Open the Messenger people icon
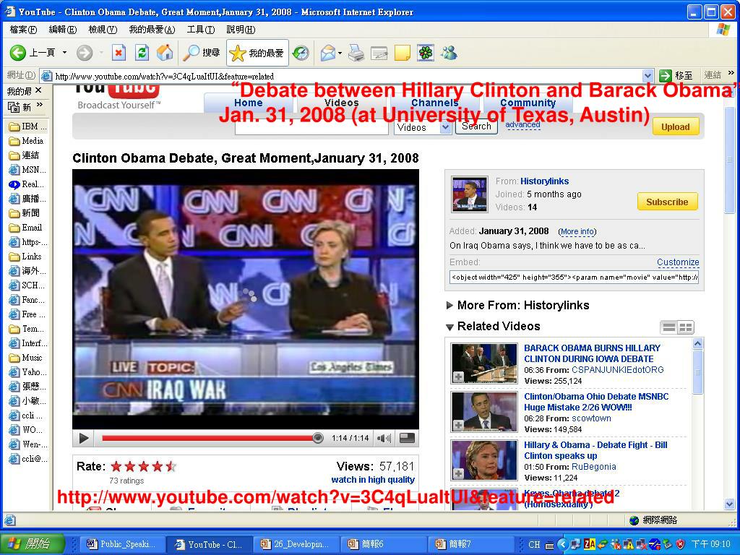Viewport: 740px width, 555px height. pos(449,53)
